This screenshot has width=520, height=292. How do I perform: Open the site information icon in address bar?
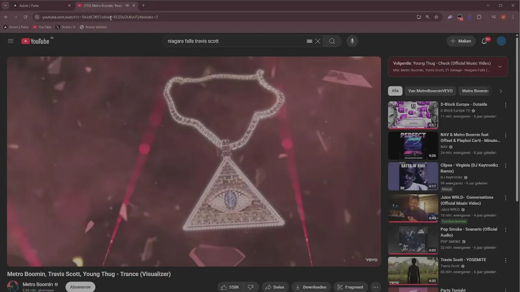pyautogui.click(x=37, y=17)
